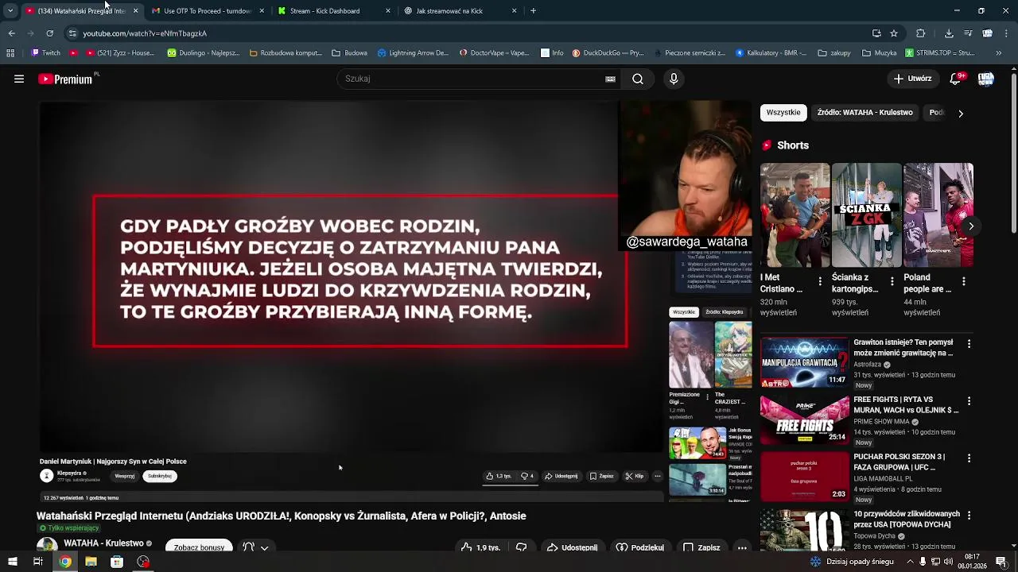This screenshot has height=572, width=1018.
Task: Click the Utwórz create button
Action: pyautogui.click(x=912, y=79)
